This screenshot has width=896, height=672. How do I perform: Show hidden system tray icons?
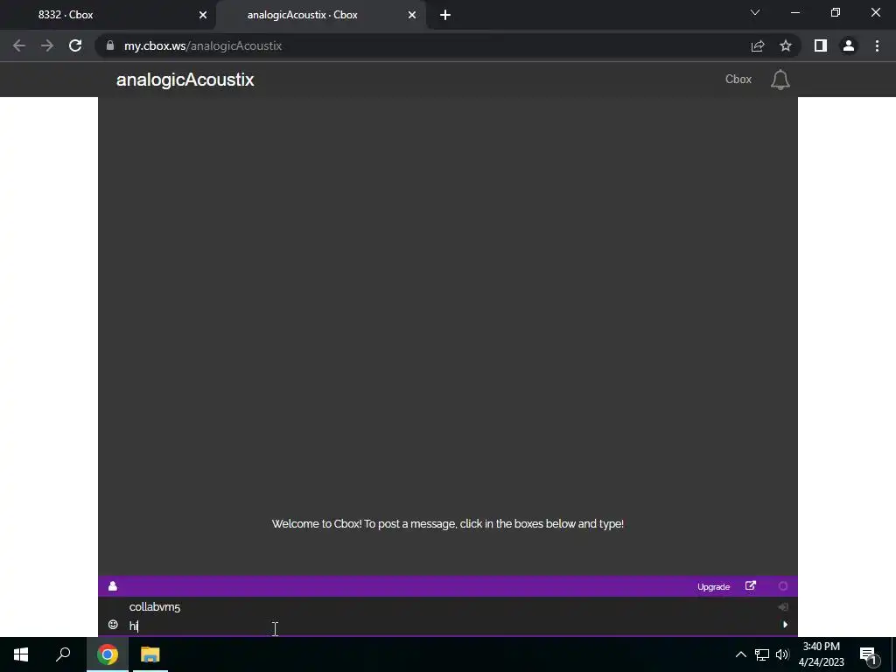pos(740,654)
